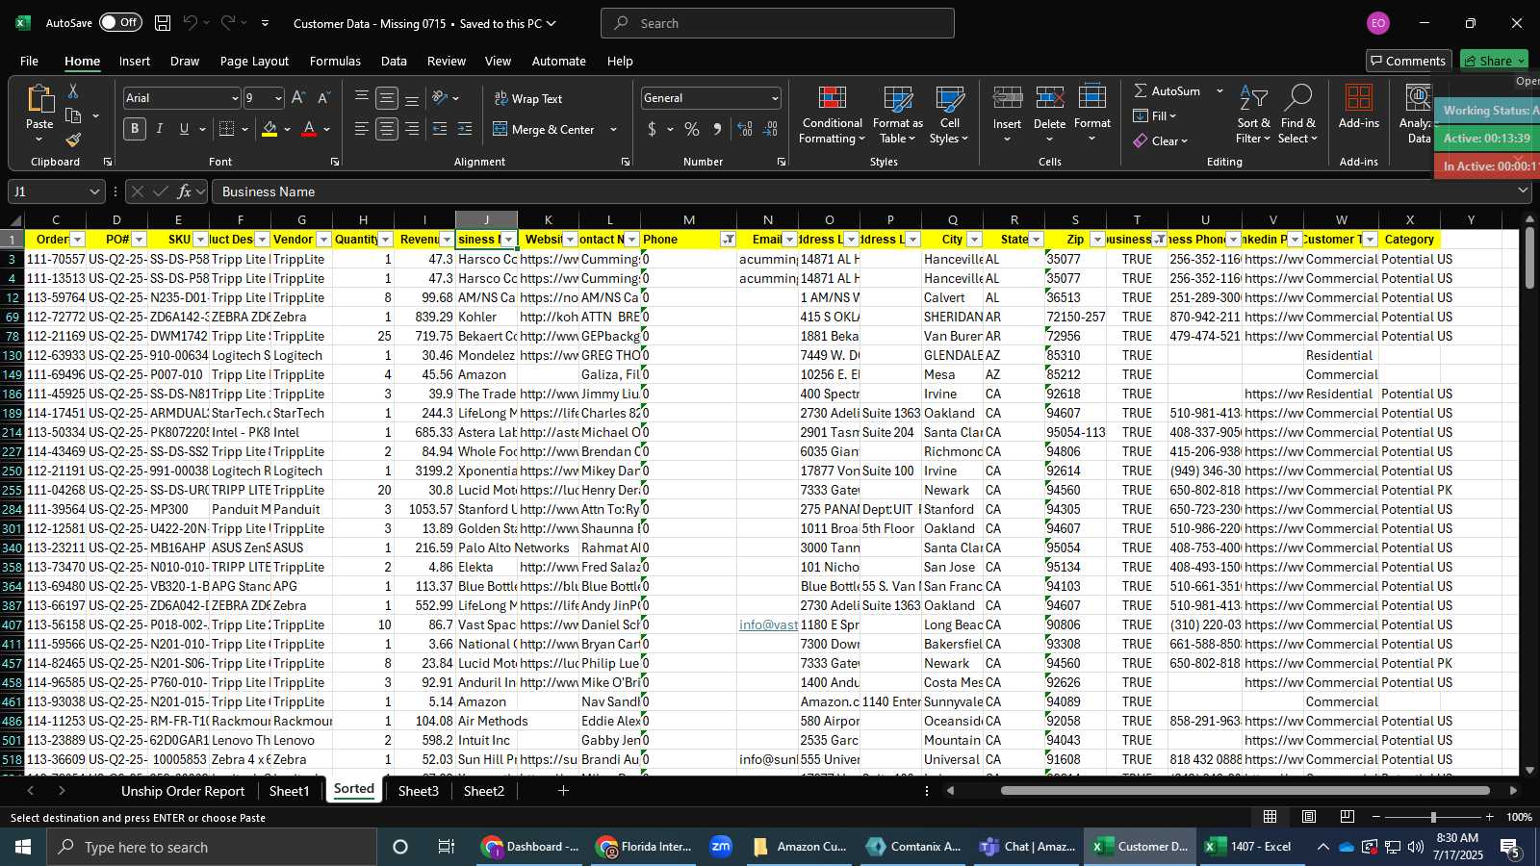Click the zoom slider handle
Viewport: 1540px width, 866px height.
pyautogui.click(x=1433, y=817)
